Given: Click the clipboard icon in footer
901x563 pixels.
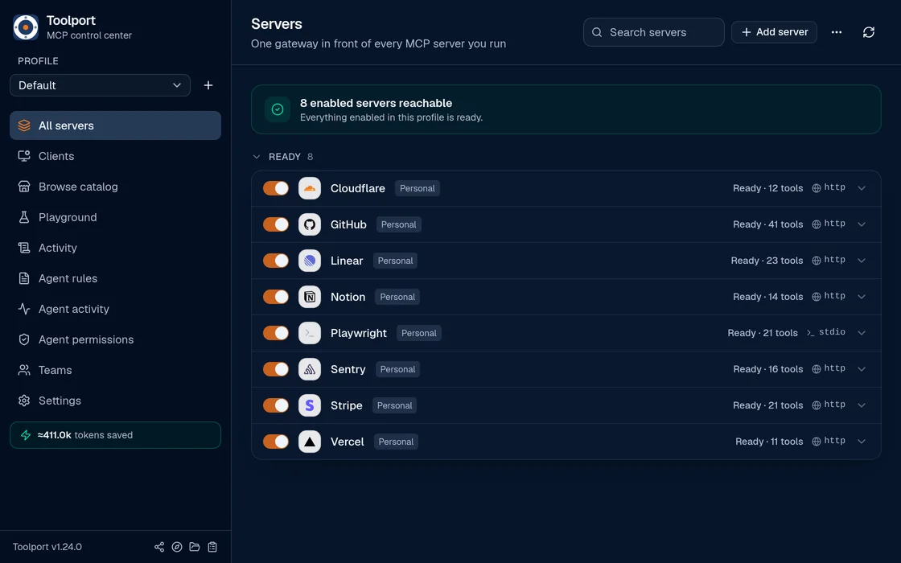Looking at the screenshot, I should (x=212, y=547).
